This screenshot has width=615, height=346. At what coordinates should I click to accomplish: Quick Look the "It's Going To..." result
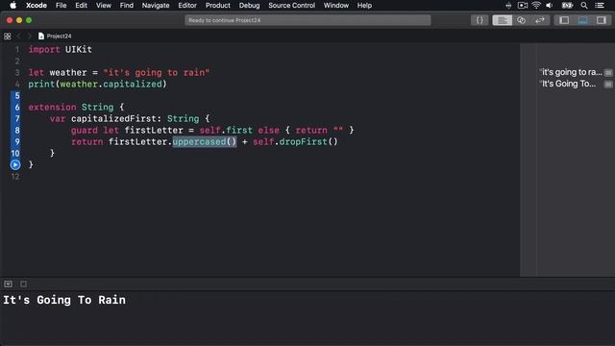coord(608,84)
